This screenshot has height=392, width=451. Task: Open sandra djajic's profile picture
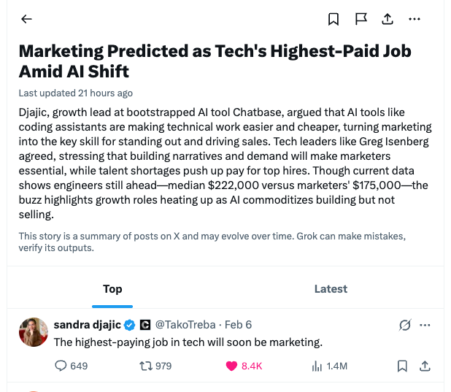tap(33, 332)
